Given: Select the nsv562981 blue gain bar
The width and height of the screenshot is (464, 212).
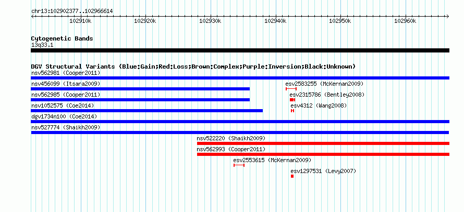Looking at the screenshot, I should pos(240,78).
